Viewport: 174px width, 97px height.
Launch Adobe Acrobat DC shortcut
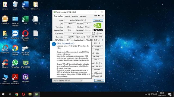tap(15, 79)
